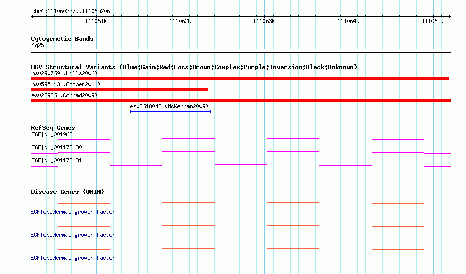This screenshot has height=274, width=466.
Task: Click the 111065k ruler tick label
Action: pyautogui.click(x=432, y=21)
